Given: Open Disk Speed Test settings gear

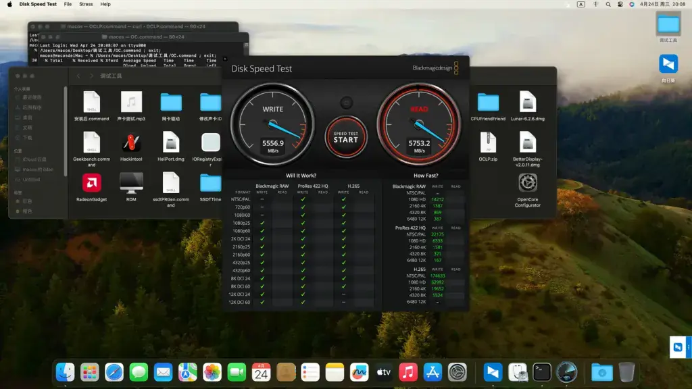Looking at the screenshot, I should click(x=347, y=103).
